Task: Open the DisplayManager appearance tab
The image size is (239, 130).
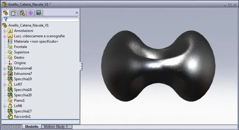Action: [x=39, y=13]
